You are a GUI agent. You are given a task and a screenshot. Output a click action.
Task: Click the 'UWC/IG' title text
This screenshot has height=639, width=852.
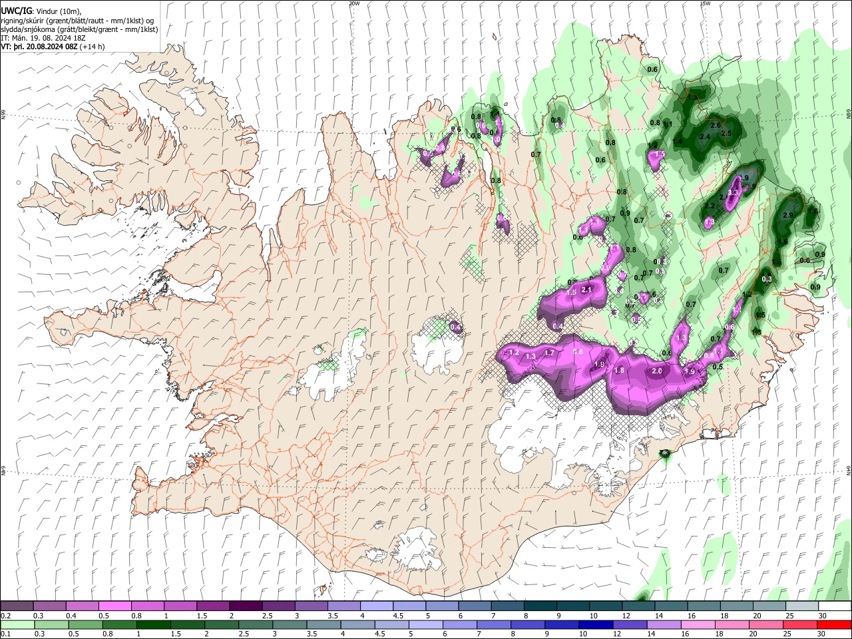pyautogui.click(x=16, y=11)
